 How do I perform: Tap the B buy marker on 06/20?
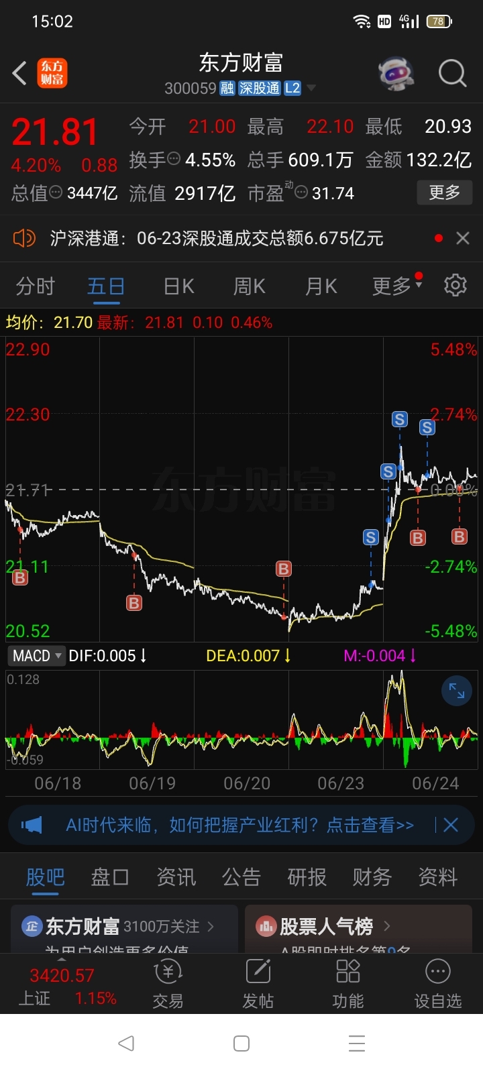(x=284, y=569)
